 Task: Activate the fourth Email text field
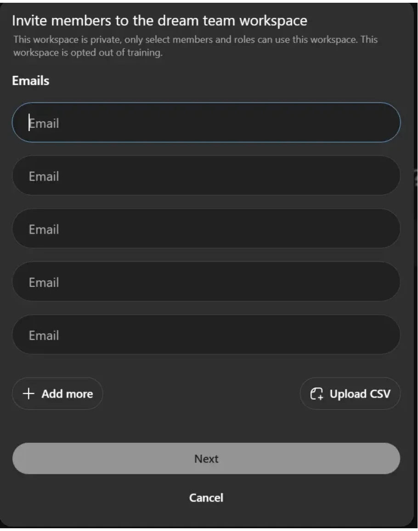(x=206, y=281)
